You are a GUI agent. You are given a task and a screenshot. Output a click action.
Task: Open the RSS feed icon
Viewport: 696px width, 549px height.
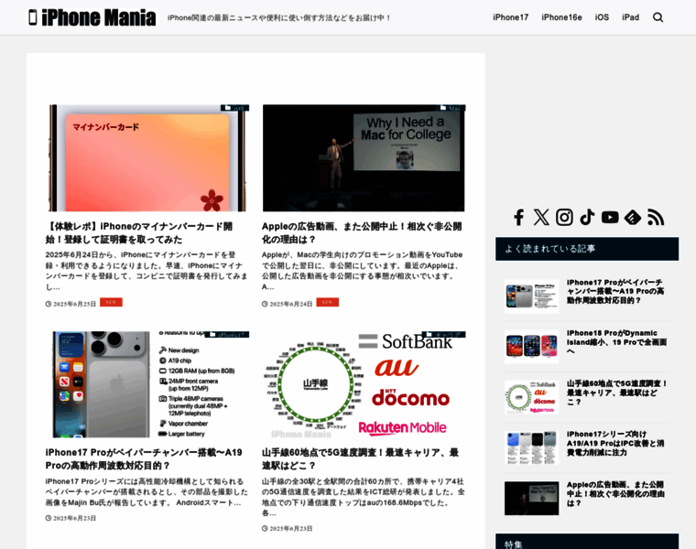pos(656,217)
